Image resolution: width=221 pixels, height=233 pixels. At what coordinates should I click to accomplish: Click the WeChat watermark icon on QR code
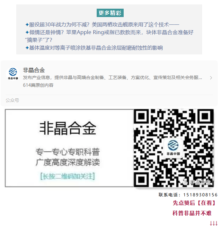(x=184, y=182)
